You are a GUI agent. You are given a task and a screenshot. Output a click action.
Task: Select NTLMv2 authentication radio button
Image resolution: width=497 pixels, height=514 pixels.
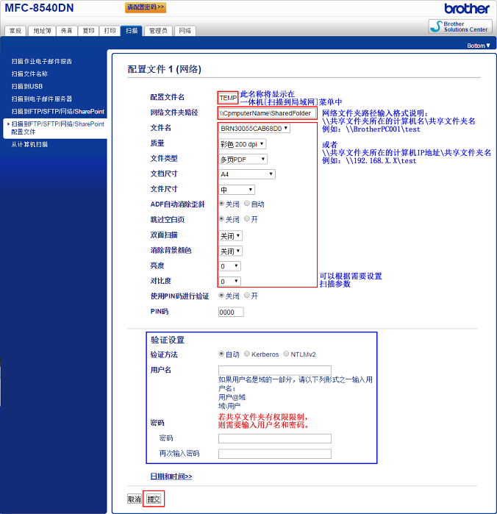[287, 354]
